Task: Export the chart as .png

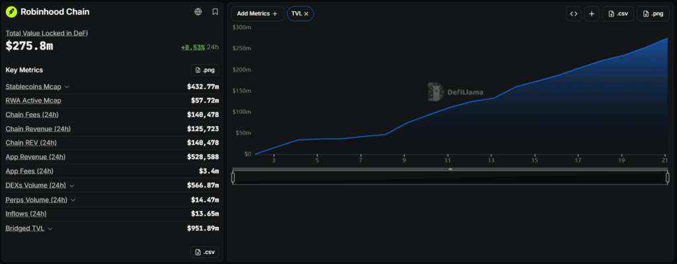Action: (x=653, y=14)
